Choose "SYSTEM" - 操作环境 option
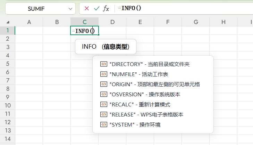This screenshot has height=145, width=253. click(153, 124)
